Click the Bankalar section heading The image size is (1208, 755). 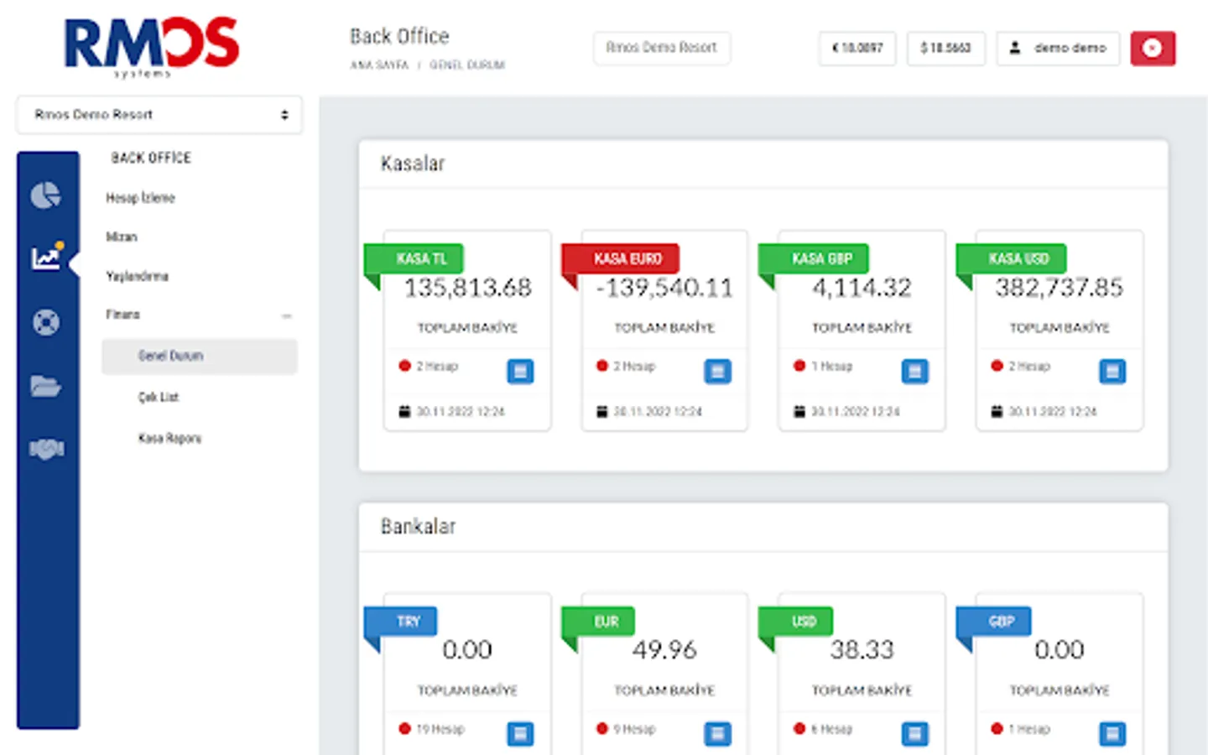click(x=418, y=527)
